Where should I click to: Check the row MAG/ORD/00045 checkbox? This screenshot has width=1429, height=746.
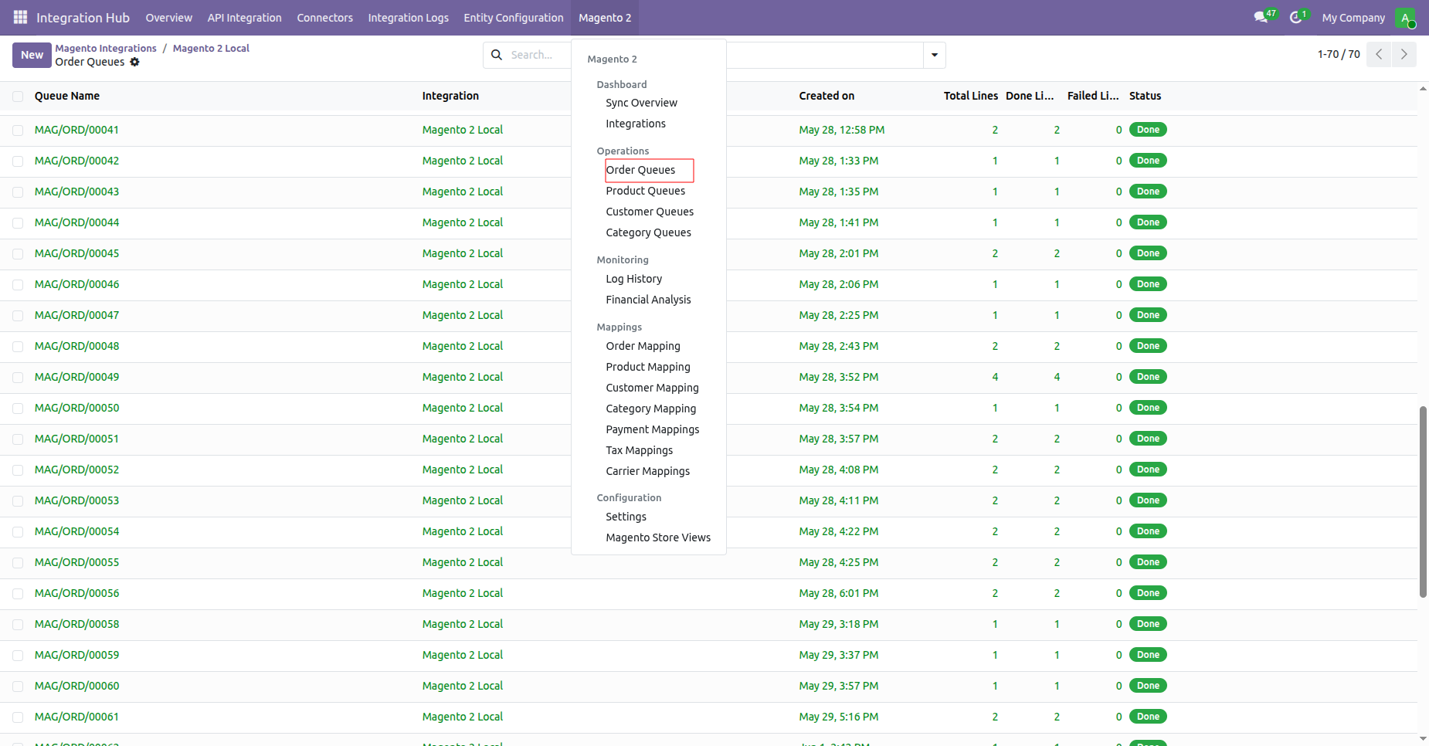18,254
